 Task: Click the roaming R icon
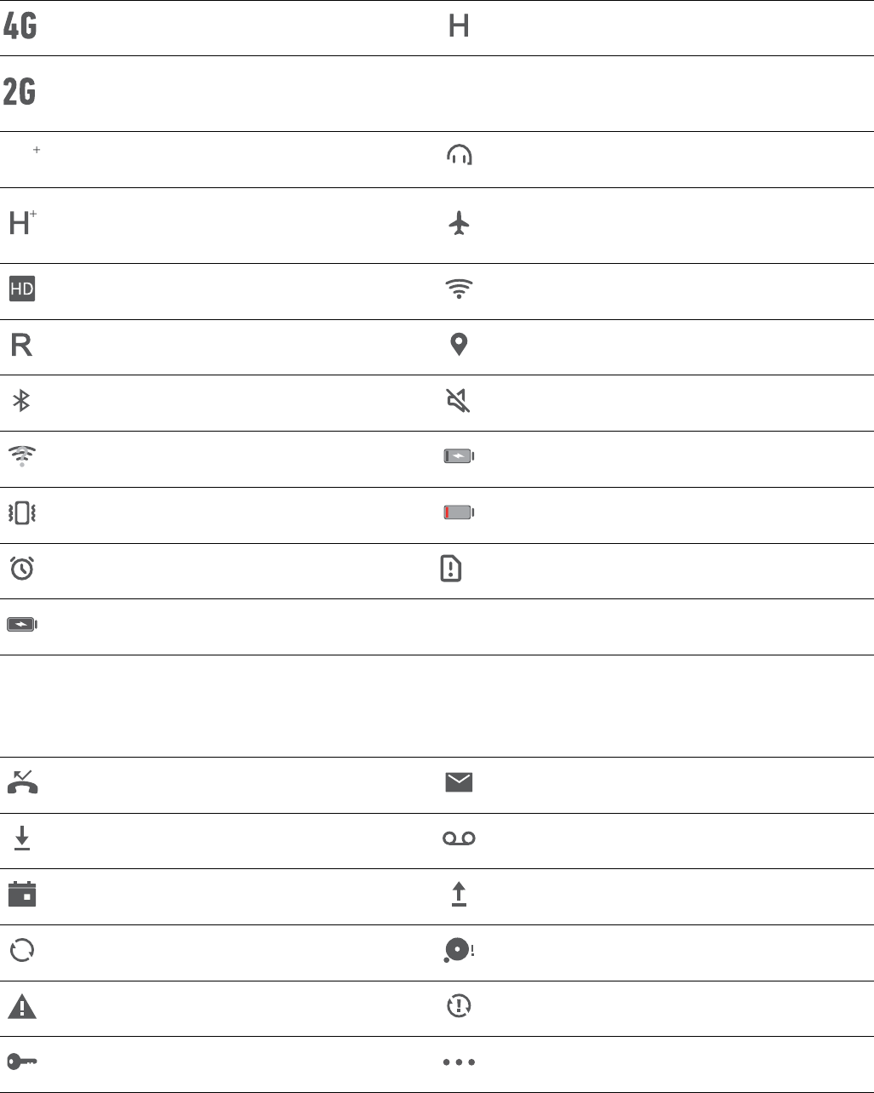(x=21, y=345)
